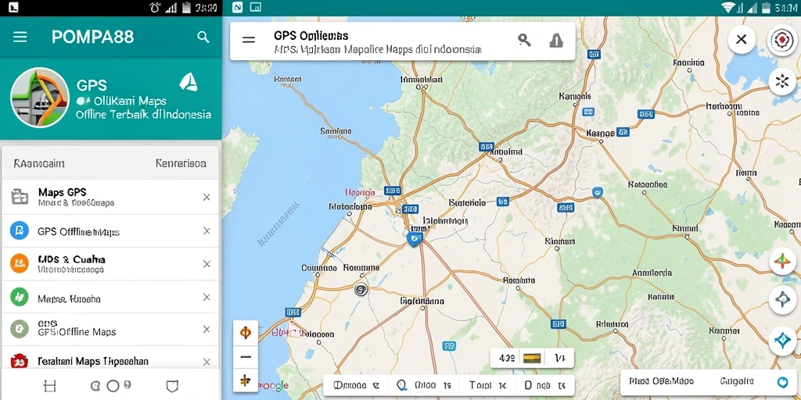Open the Dmane tab in bottom map bar
Viewport: 801px width, 400px height.
click(356, 385)
